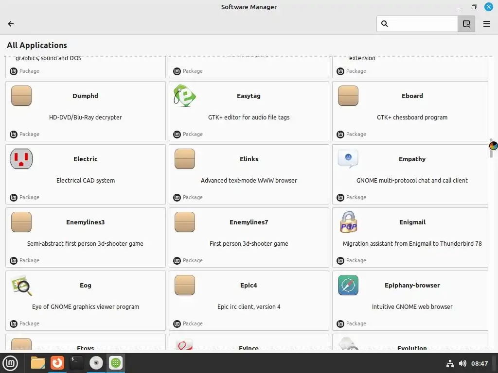Select 'Eye of GNOME graphics viewer program'
Screen dimensions: 498x373
click(86, 307)
